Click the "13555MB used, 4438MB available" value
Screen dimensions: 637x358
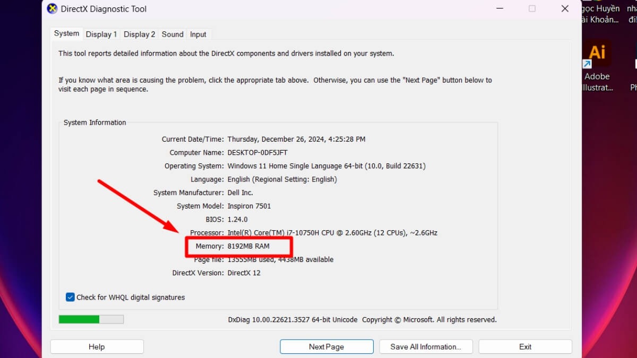281,259
